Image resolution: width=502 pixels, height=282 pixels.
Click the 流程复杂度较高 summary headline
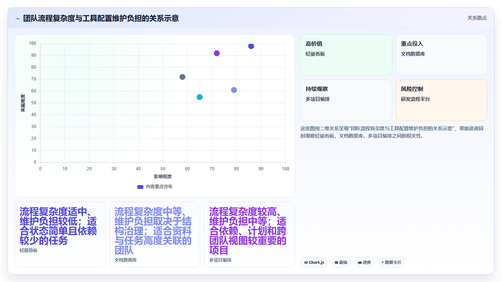[x=248, y=231]
